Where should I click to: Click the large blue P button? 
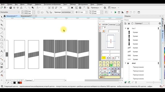click(109, 73)
